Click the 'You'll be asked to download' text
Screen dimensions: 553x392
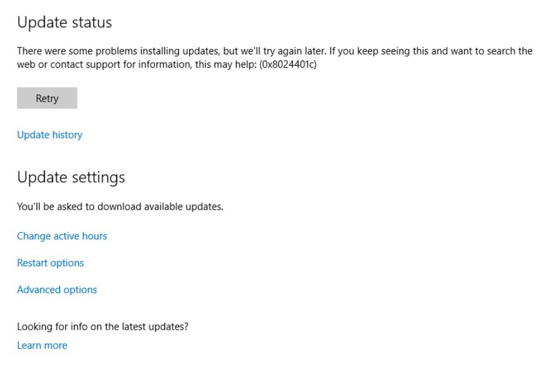click(x=120, y=207)
